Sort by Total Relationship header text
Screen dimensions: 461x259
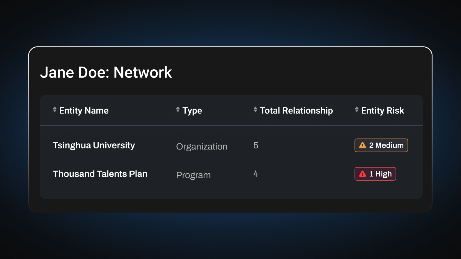[x=296, y=111]
